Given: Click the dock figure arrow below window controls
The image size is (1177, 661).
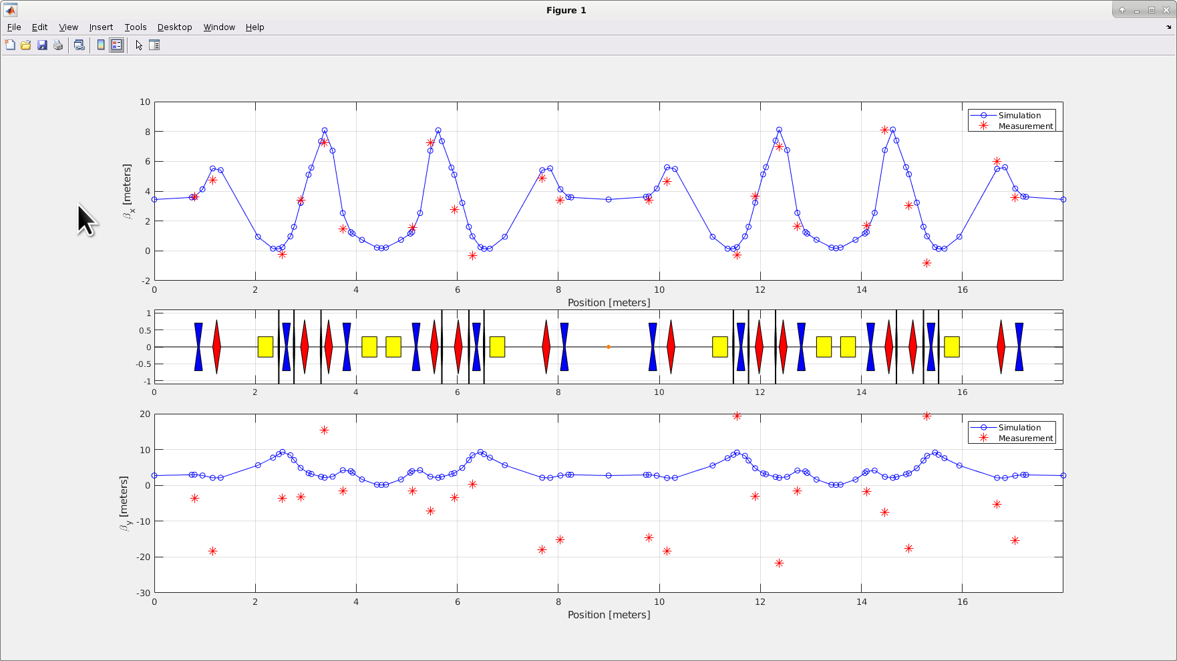Looking at the screenshot, I should [1168, 27].
